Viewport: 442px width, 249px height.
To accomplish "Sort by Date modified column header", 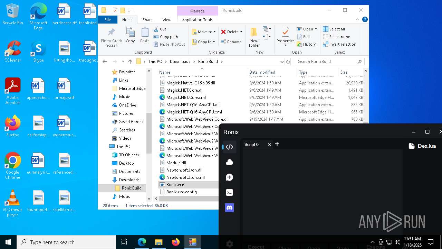I will pyautogui.click(x=271, y=72).
